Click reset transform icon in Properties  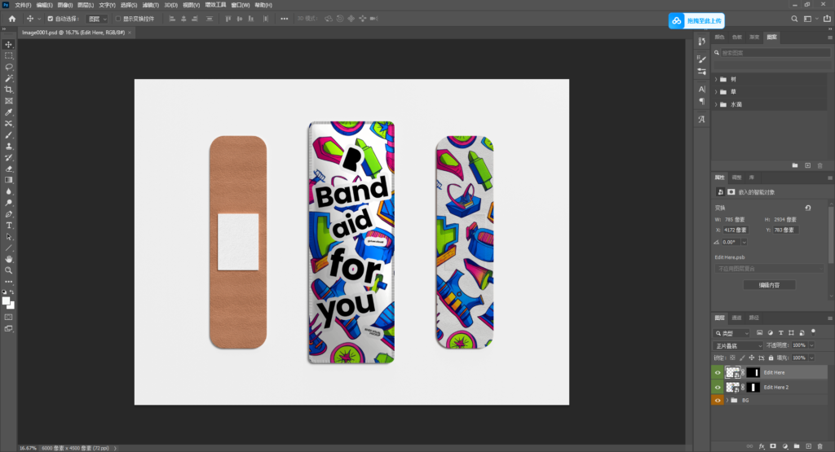808,208
